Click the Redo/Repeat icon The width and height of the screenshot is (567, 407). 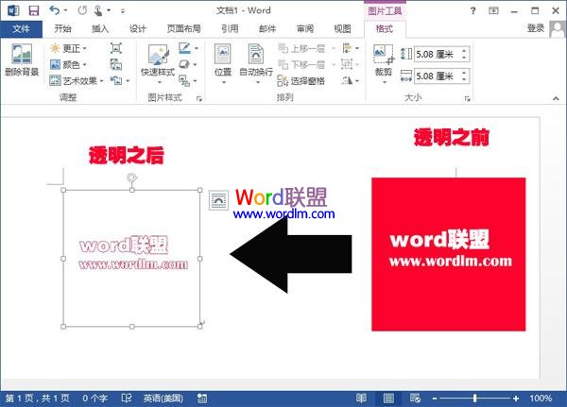tap(82, 10)
